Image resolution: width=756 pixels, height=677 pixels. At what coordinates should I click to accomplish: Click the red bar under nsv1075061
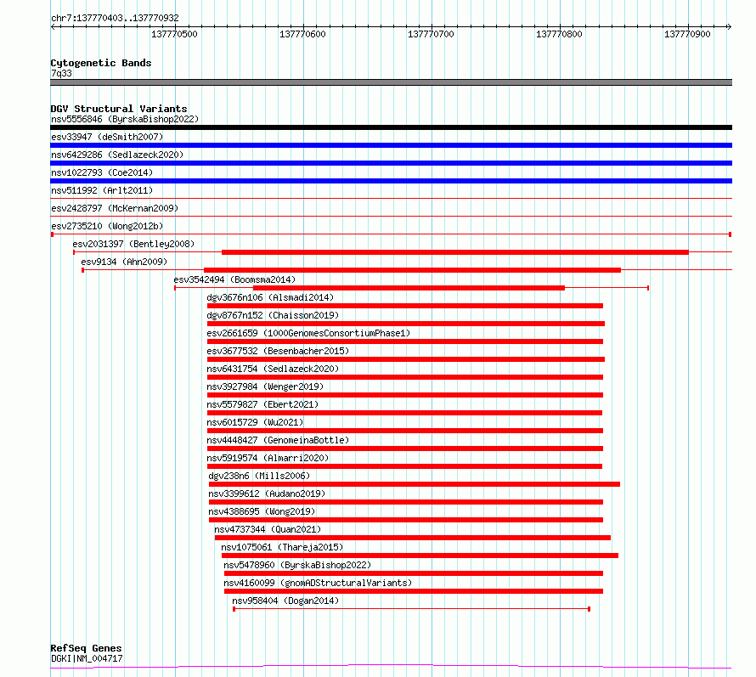(420, 556)
